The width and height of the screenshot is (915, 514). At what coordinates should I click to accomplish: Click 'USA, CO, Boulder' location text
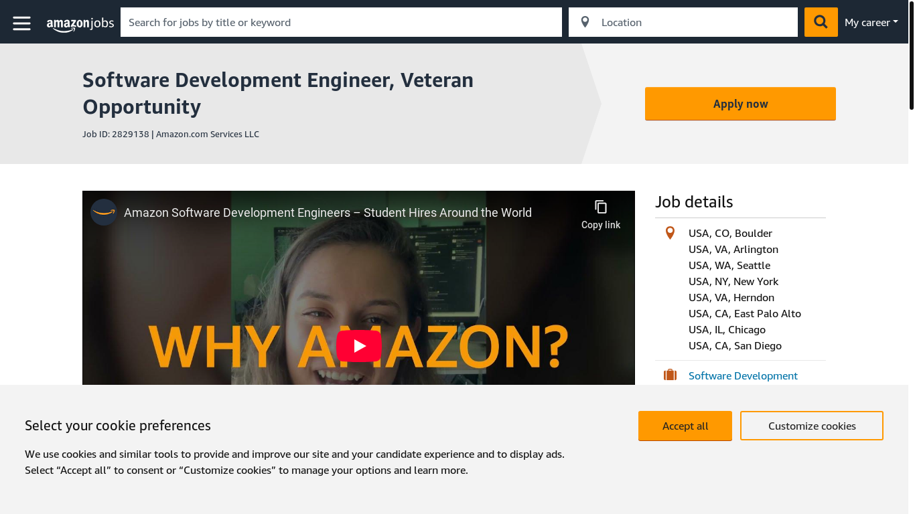[x=730, y=233]
